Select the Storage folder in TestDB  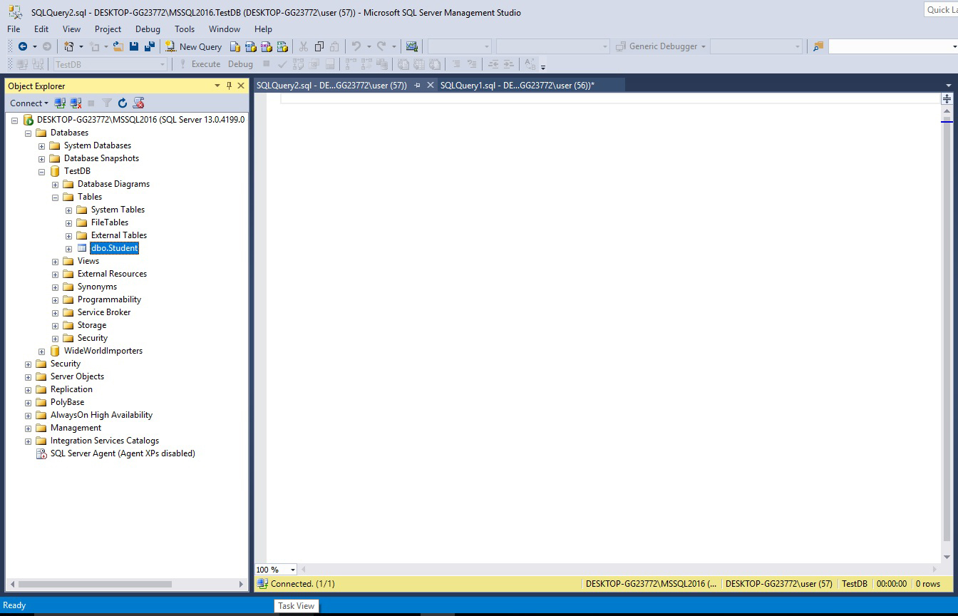[92, 325]
